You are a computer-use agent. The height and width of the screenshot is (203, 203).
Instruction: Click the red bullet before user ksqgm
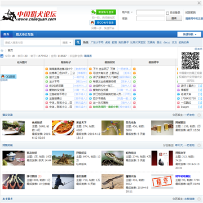(178, 107)
